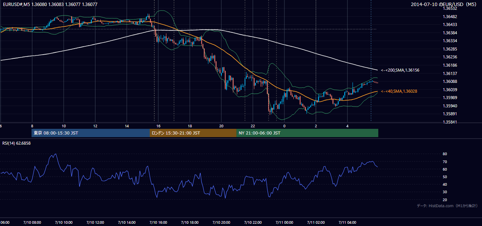Select the NY 21:00-06:00 JST session bar
The width and height of the screenshot is (482, 226).
pyautogui.click(x=307, y=133)
